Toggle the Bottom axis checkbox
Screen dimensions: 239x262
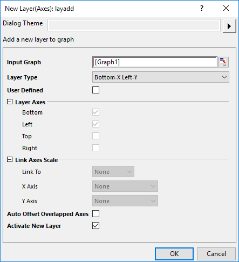[x=95, y=112]
